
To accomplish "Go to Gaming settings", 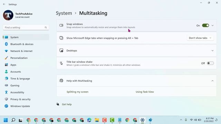I will tap(26, 85).
